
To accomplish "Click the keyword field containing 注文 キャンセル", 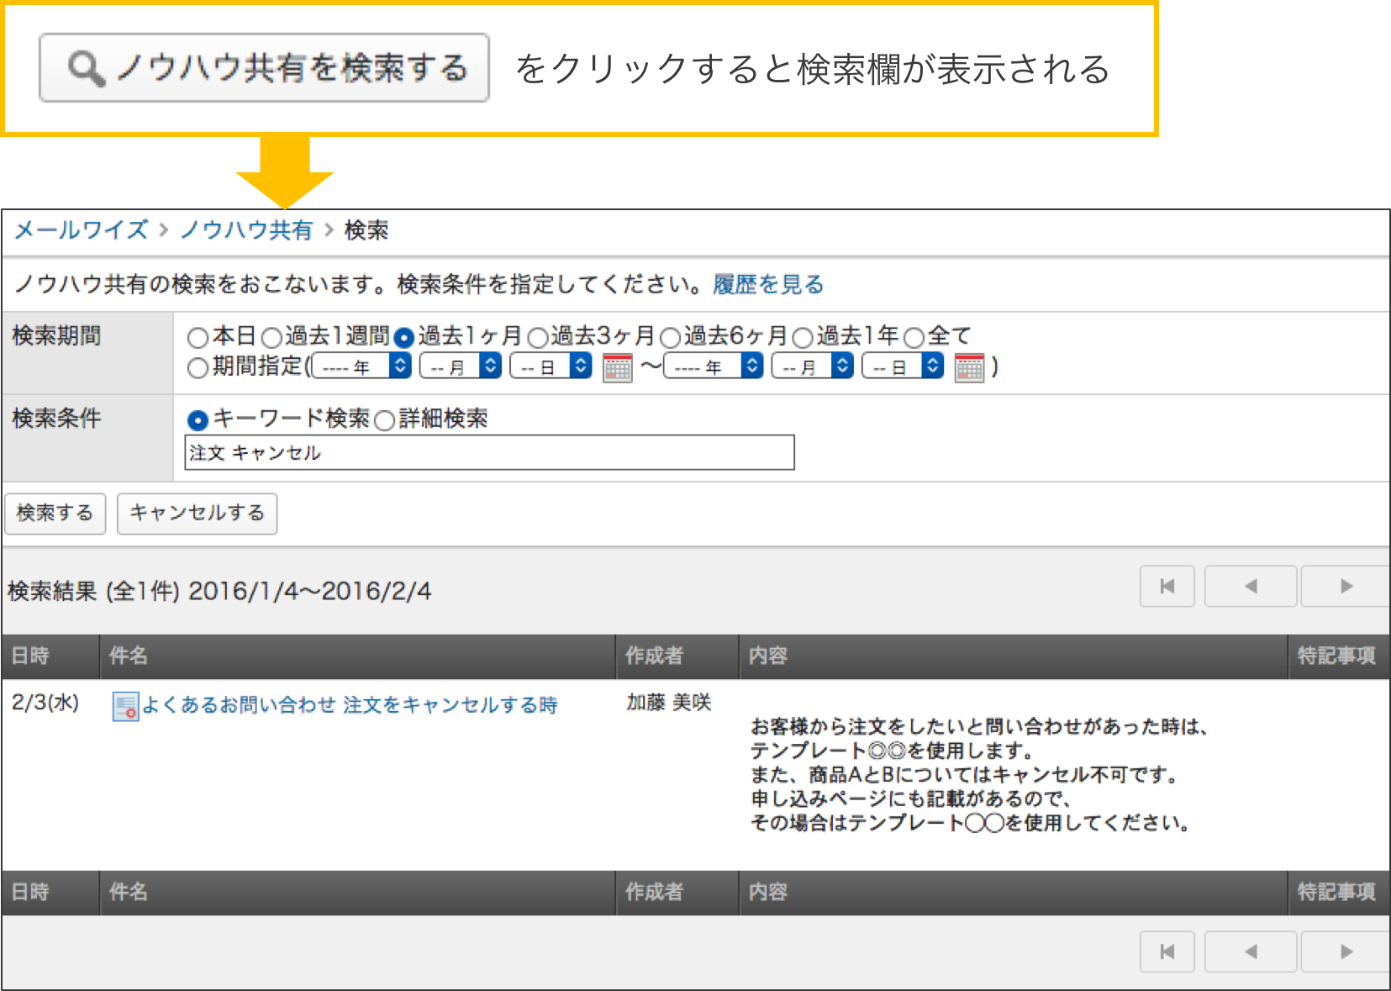I will (489, 452).
